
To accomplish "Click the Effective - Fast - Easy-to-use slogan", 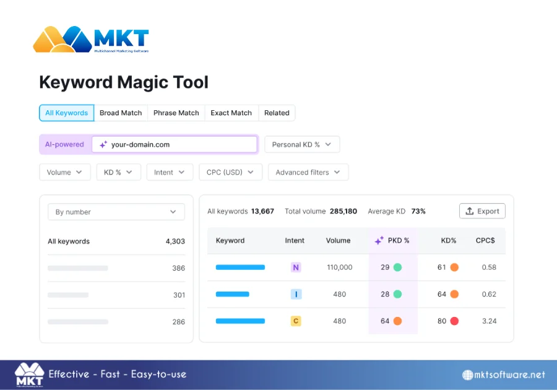I will [x=117, y=375].
